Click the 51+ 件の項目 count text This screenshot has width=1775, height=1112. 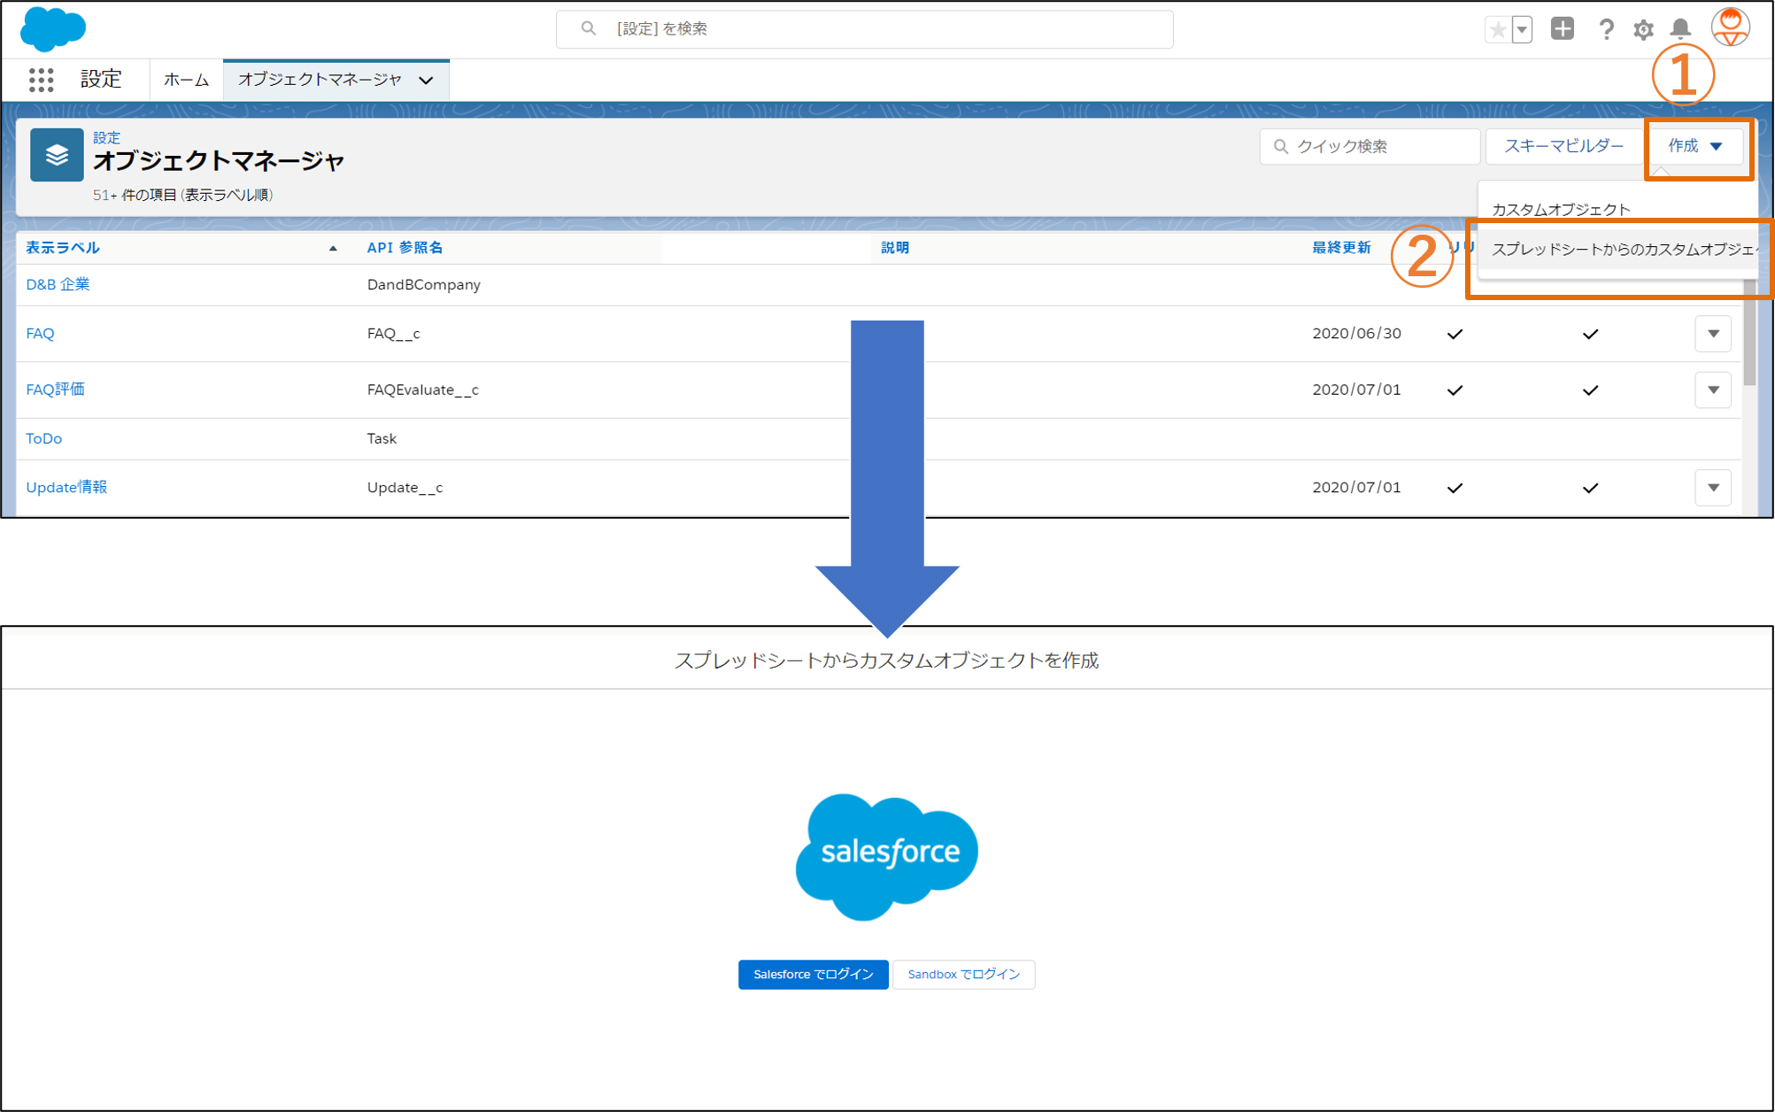(x=182, y=195)
